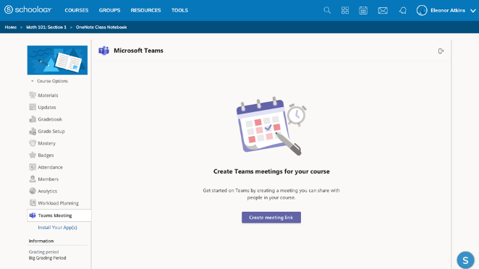
Task: Open Materials label in sidebar
Action: click(x=48, y=95)
